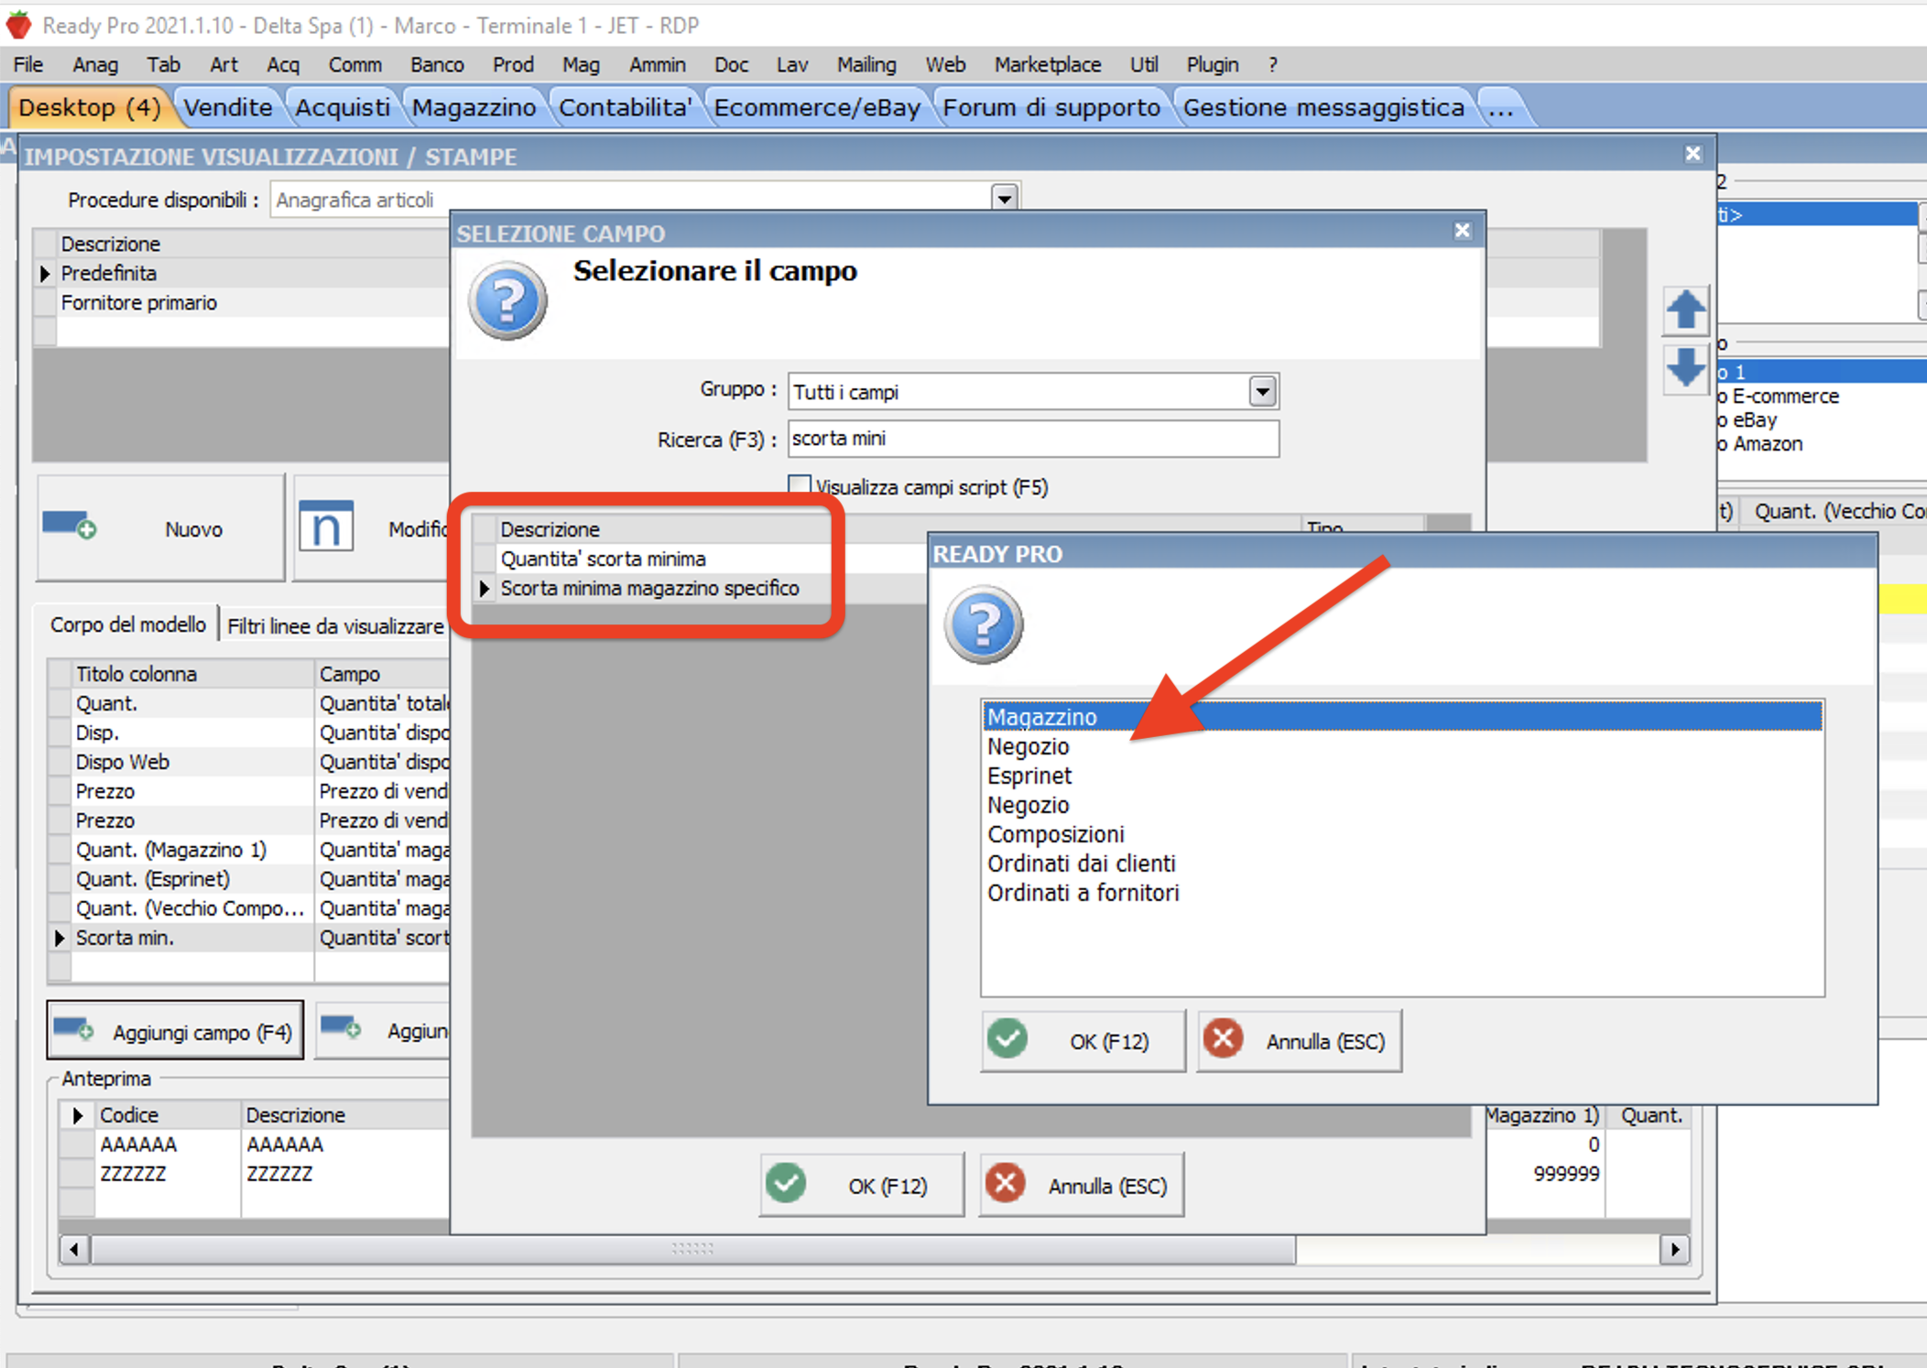Switch to the Acquisti tab

pos(343,108)
